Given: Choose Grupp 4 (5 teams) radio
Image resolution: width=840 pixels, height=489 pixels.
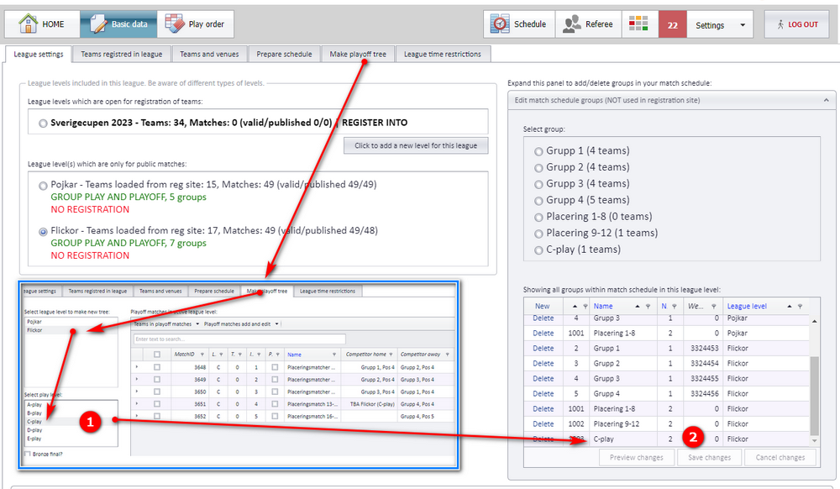Looking at the screenshot, I should coord(538,201).
